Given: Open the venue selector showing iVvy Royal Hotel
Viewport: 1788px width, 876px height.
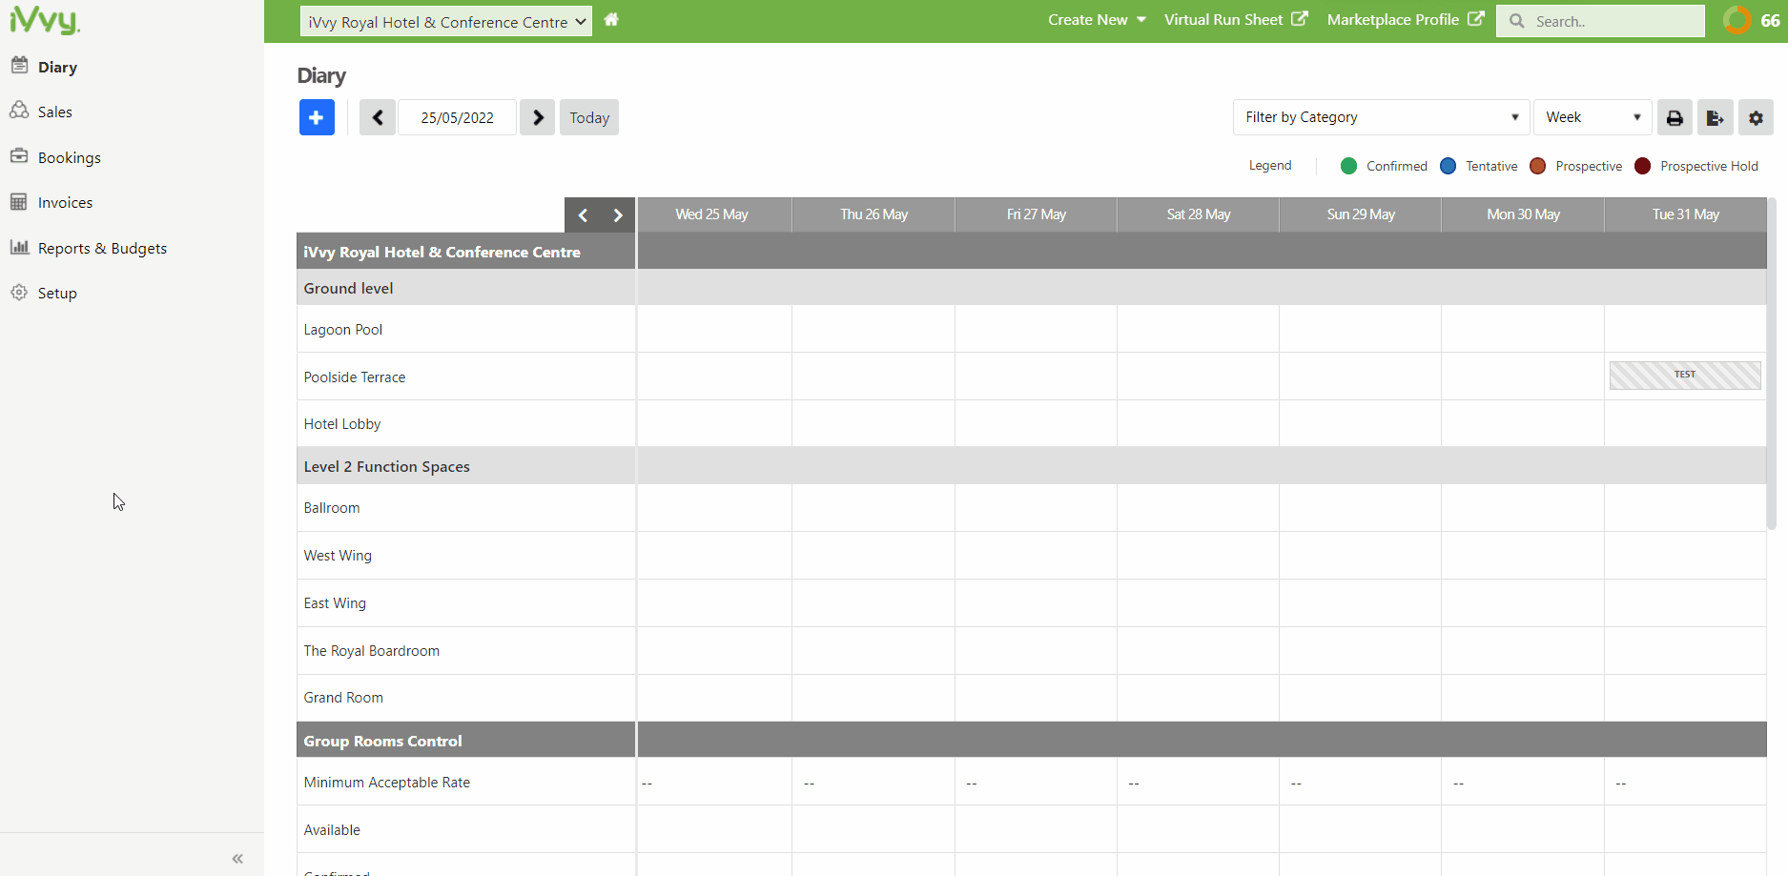Looking at the screenshot, I should tap(444, 20).
